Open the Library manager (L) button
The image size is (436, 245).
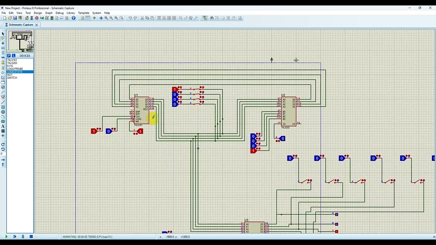click(x=14, y=55)
